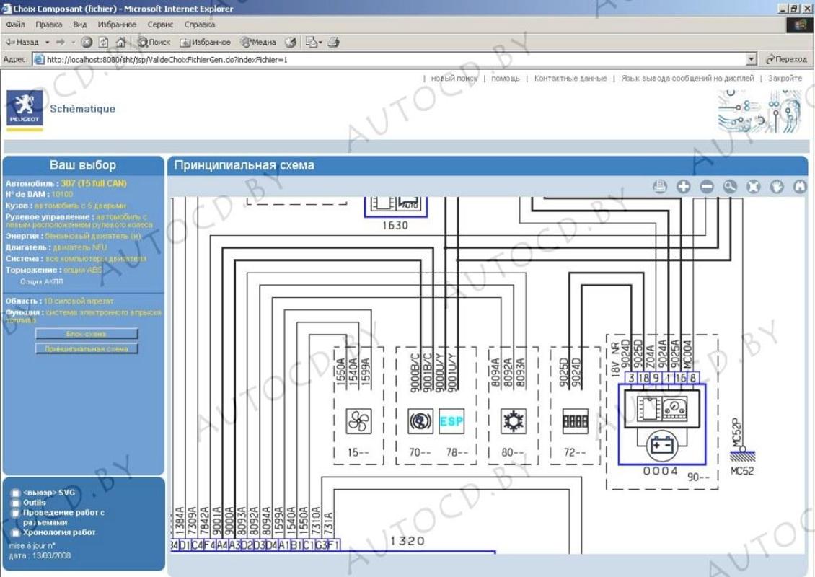Click the MC52P wire label
Viewport: 815px width, 577px height.
737,433
